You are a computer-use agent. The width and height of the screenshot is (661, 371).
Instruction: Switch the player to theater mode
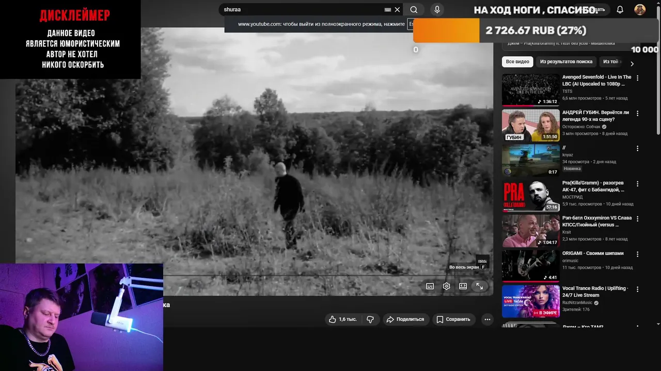pos(463,286)
